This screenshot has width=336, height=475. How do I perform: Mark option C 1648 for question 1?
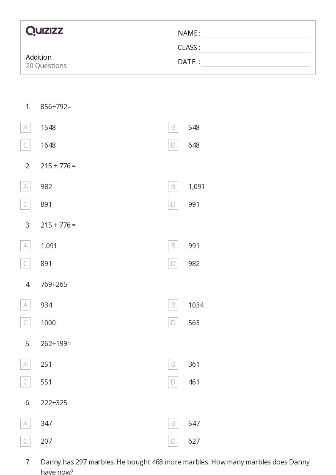25,145
